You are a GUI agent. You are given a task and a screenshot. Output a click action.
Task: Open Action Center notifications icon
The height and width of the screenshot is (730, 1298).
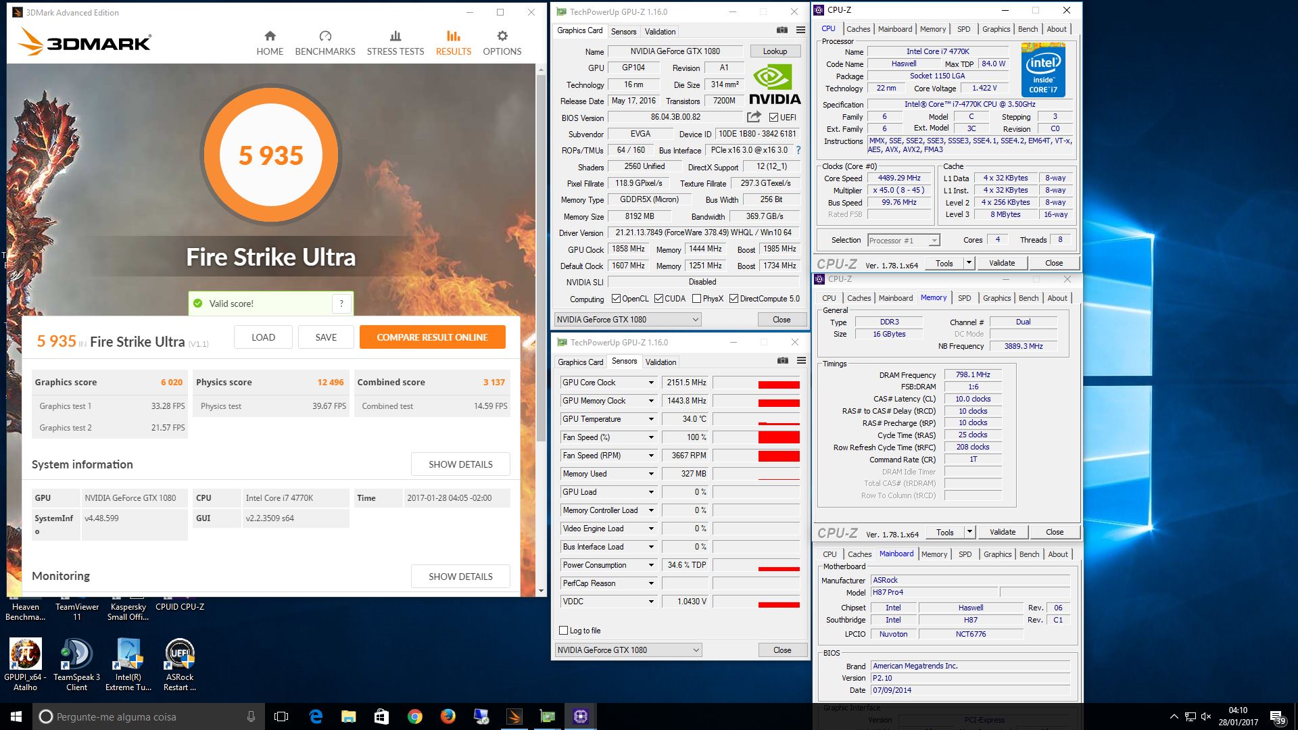(x=1277, y=716)
